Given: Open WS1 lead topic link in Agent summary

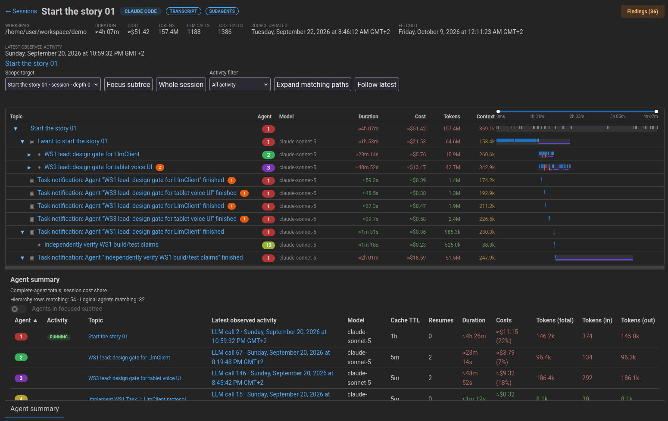Looking at the screenshot, I should (x=129, y=358).
